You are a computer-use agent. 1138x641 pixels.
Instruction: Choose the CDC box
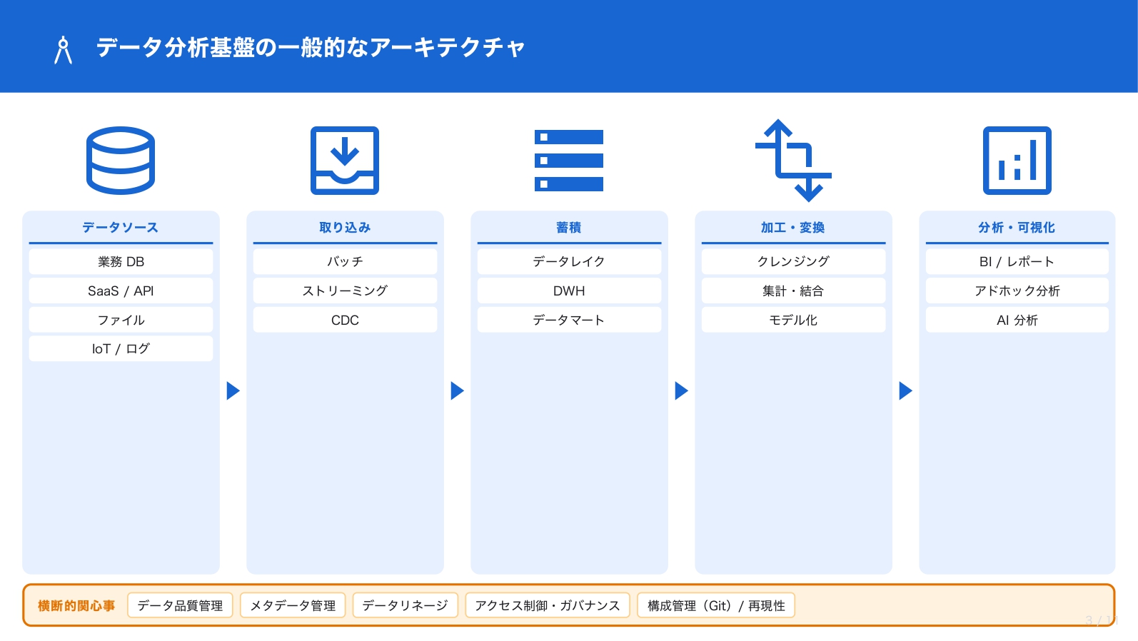(x=345, y=320)
